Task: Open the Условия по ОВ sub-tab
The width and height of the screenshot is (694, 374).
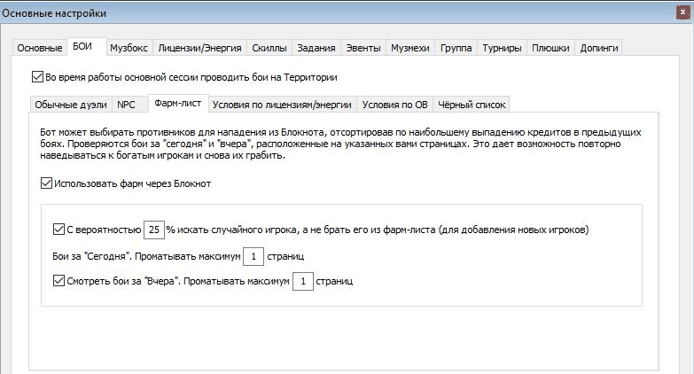Action: point(394,105)
